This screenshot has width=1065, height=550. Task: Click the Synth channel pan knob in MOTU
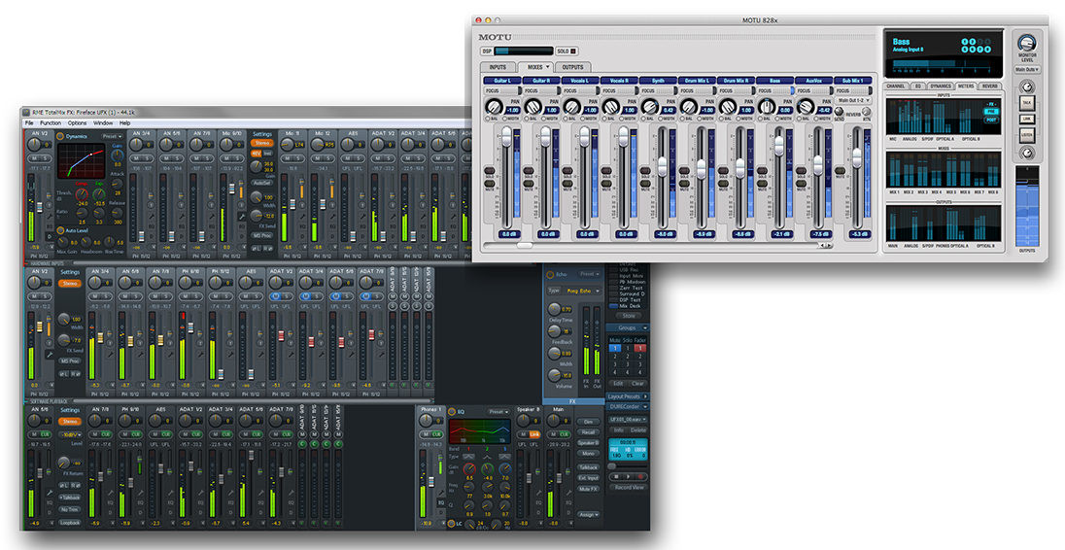tap(650, 107)
